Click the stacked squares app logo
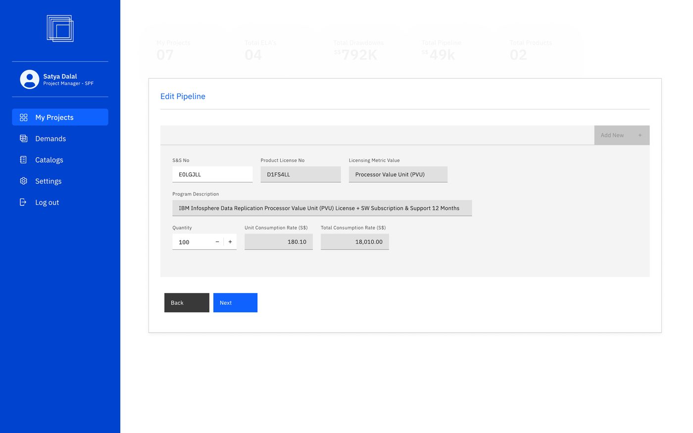Screen dimensions: 693x433 click(60, 28)
